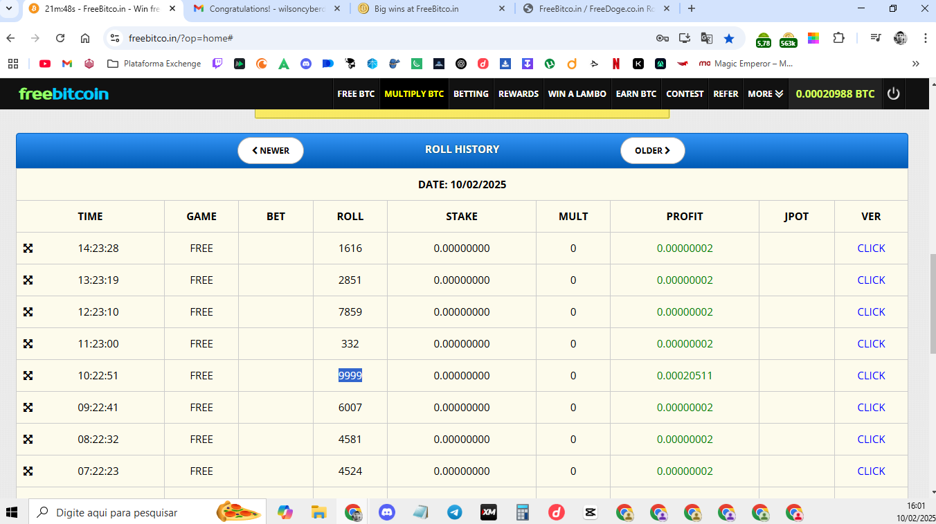
Task: Click CLICK verify link for 10:22:51 roll
Action: [x=871, y=375]
